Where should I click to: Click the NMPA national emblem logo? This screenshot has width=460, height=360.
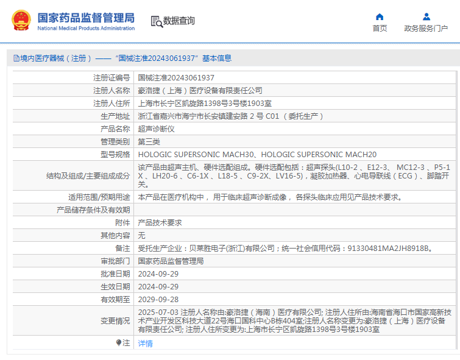tap(21, 20)
